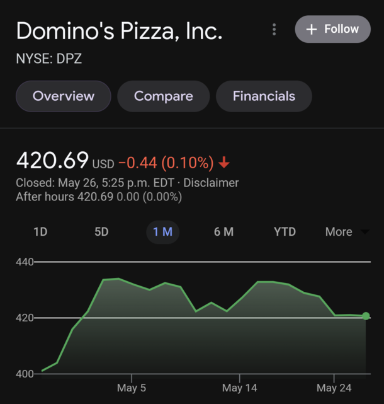This screenshot has height=404, width=384.
Task: Click the May 14 chart axis label
Action: 240,388
